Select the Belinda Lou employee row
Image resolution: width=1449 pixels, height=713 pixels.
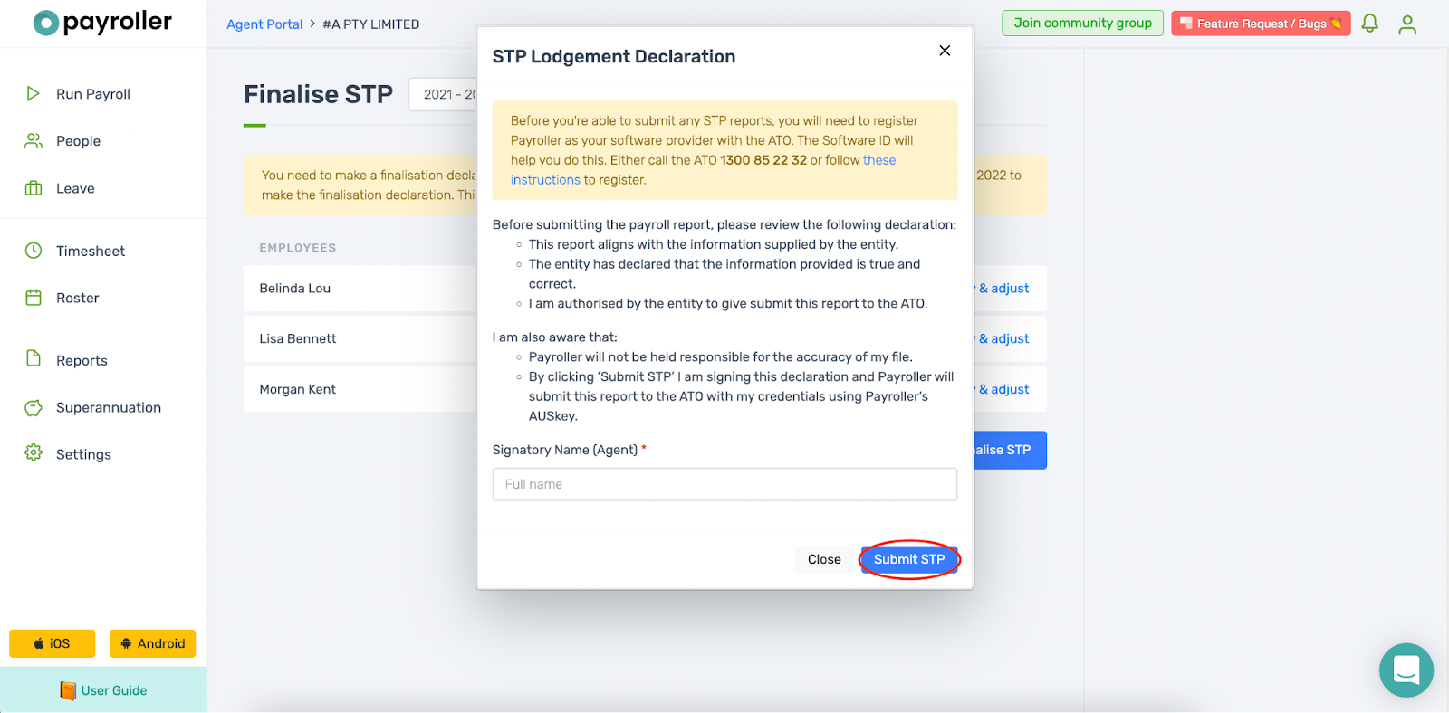coord(360,289)
